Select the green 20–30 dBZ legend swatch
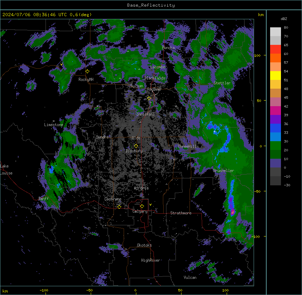 [x=275, y=146]
